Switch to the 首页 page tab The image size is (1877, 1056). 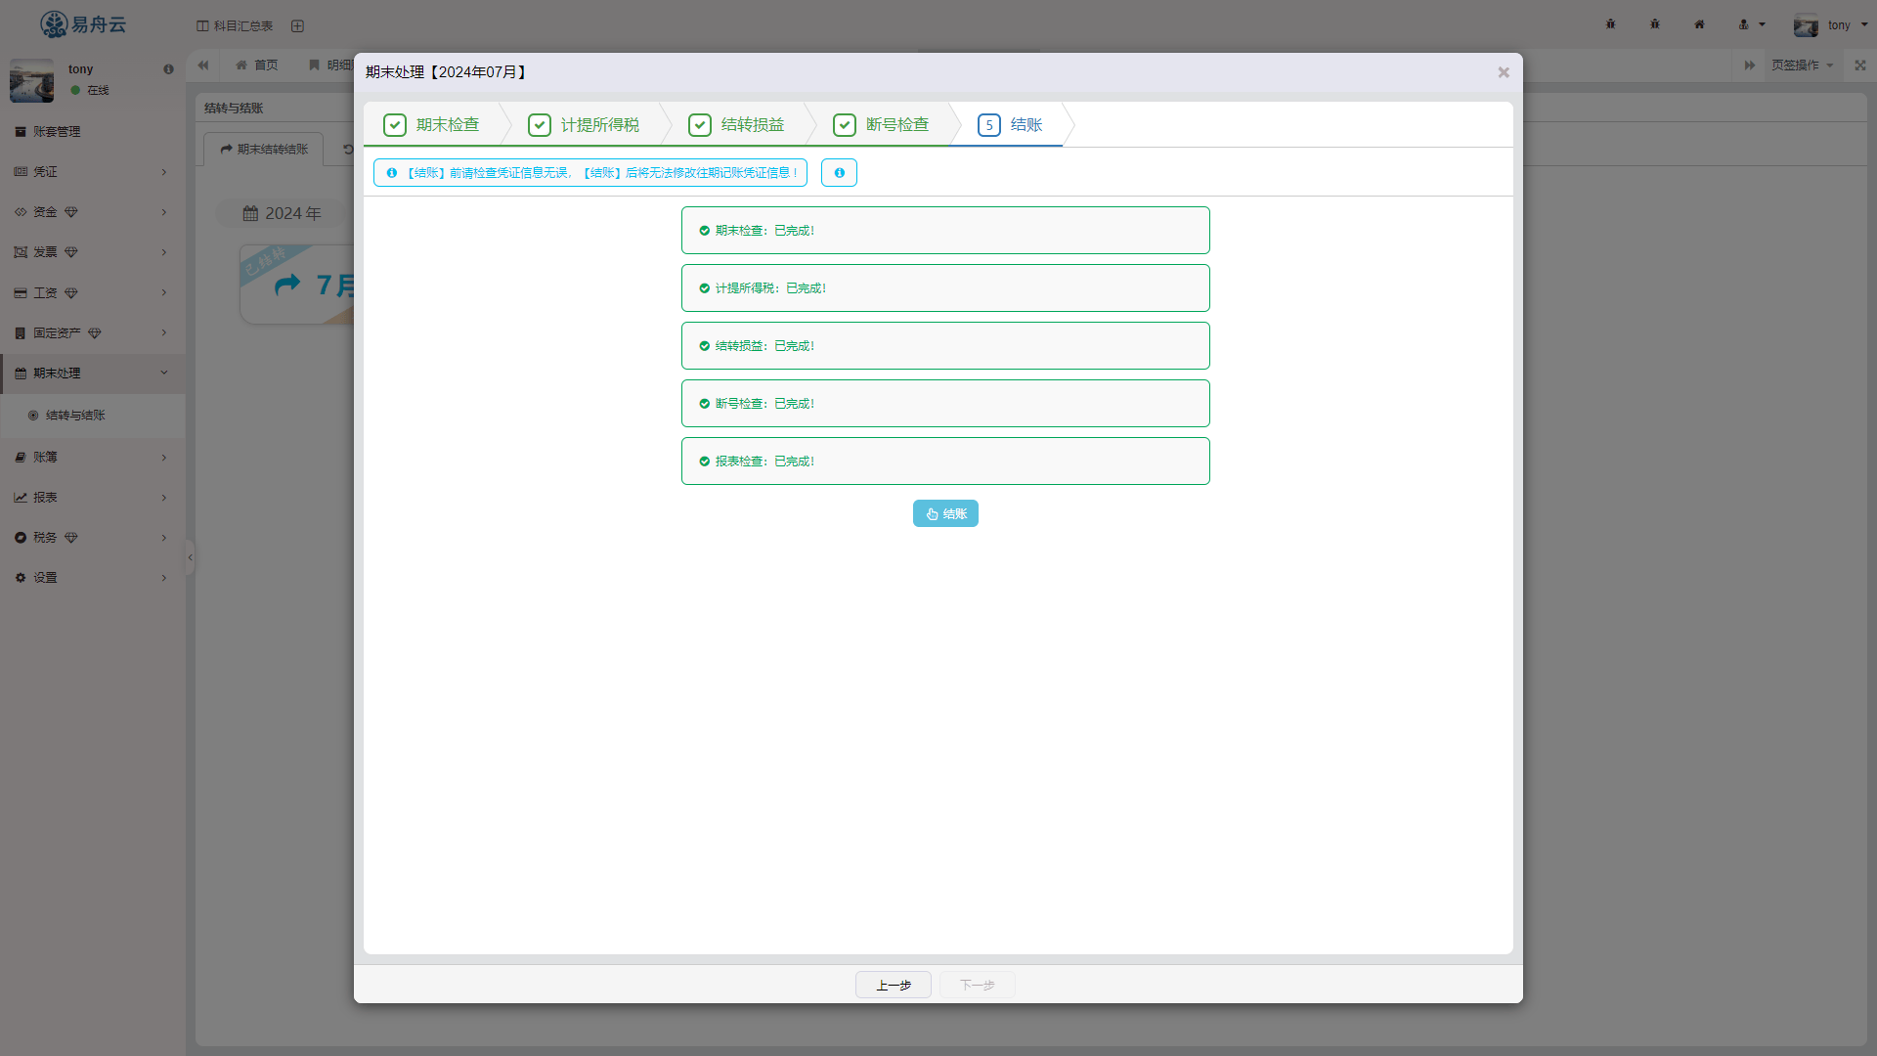pos(257,66)
